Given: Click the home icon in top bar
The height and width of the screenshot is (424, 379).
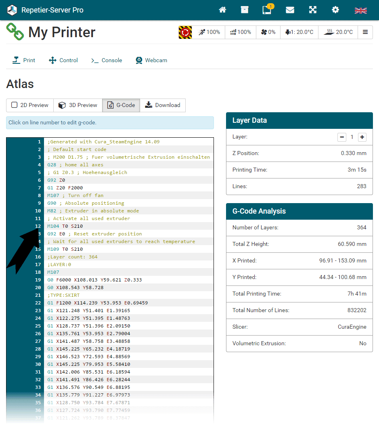Looking at the screenshot, I should pyautogui.click(x=222, y=10).
